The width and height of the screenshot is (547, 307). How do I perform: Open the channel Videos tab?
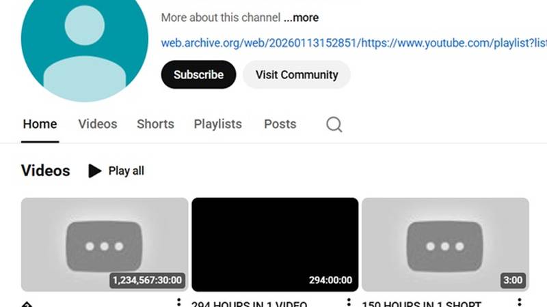(97, 124)
